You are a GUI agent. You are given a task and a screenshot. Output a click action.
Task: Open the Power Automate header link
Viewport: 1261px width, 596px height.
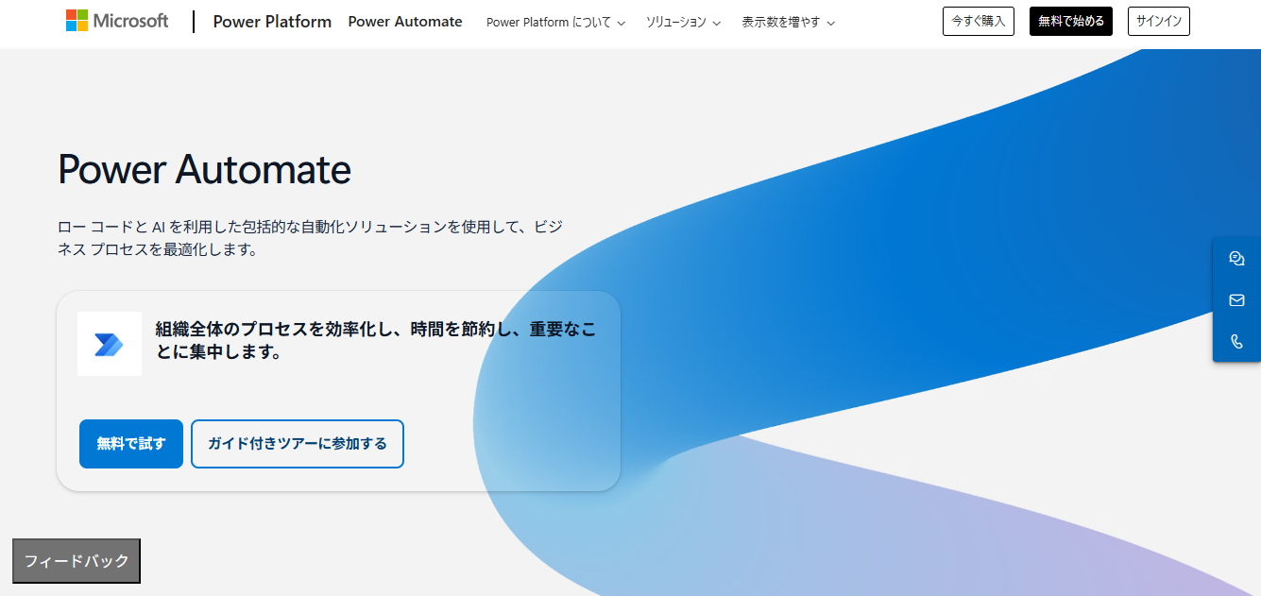pyautogui.click(x=405, y=22)
